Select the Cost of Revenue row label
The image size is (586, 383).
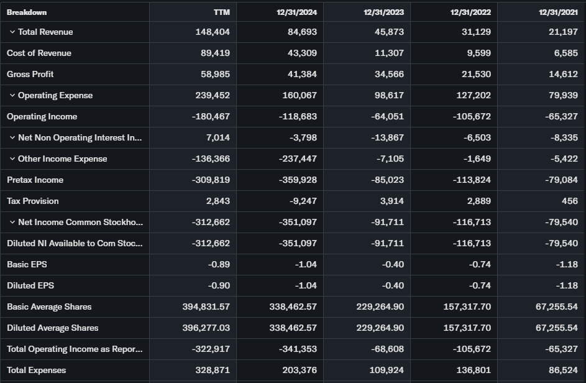pos(39,53)
